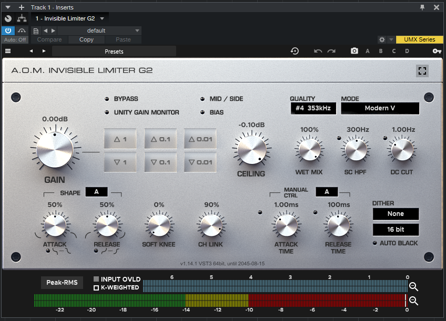Click the CH LINK knob

click(211, 225)
